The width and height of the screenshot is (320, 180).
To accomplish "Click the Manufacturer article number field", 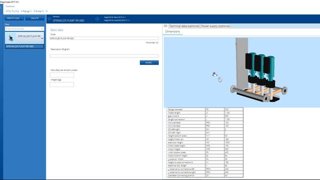I will [62, 75].
